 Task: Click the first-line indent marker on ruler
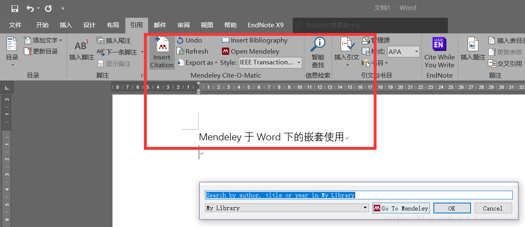198,84
